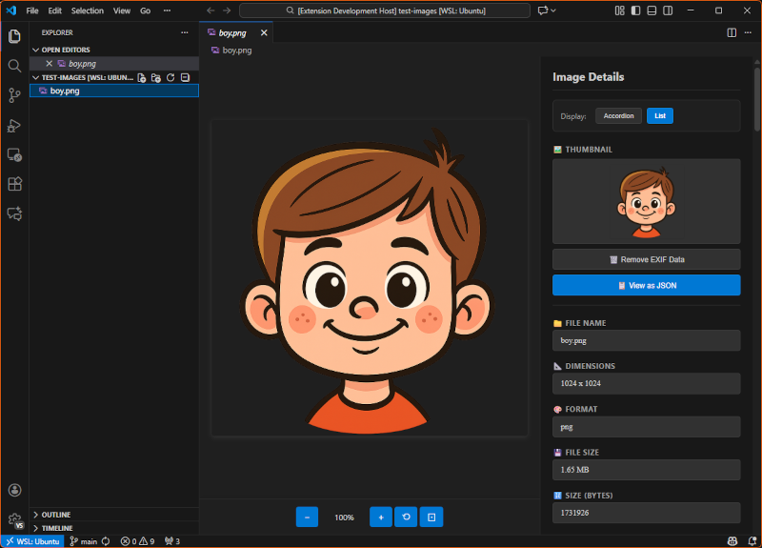Open Run and Debug view
Screen dimensions: 762x548
tap(14, 125)
